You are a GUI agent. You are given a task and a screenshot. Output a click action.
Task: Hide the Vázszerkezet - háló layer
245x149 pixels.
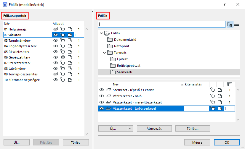(102, 96)
